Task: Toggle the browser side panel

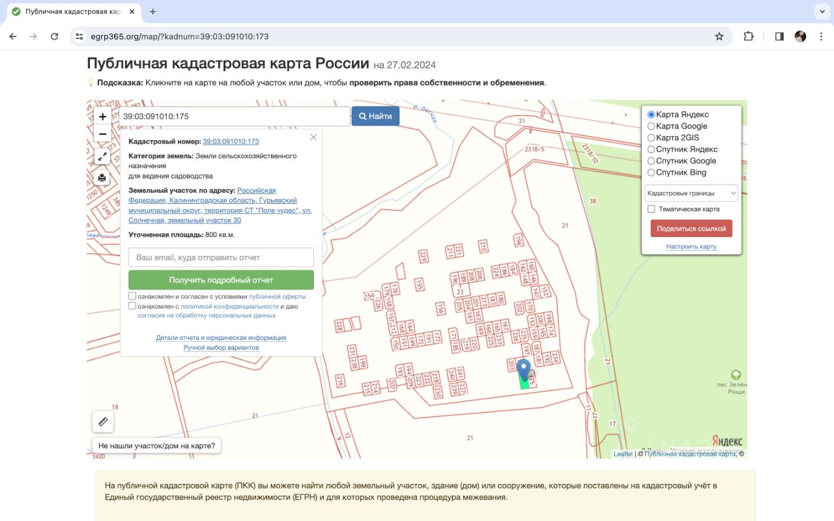Action: 779,36
